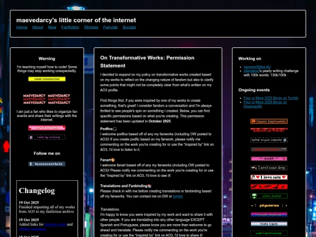Screen dimensions: 316x237
Task: Click the red dripping vampires badge
Action: [x=269, y=130]
